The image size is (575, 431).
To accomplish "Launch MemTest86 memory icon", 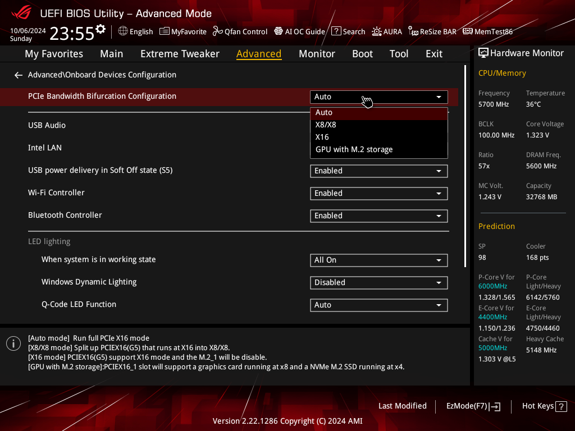I will tap(468, 31).
